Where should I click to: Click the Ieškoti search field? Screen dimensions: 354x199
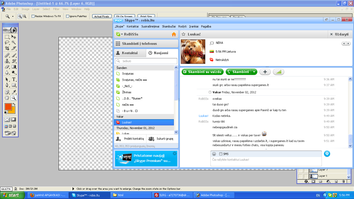[146, 61]
